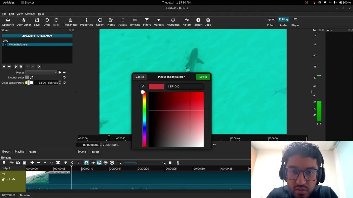Toggle scrub while dragging

93,163
